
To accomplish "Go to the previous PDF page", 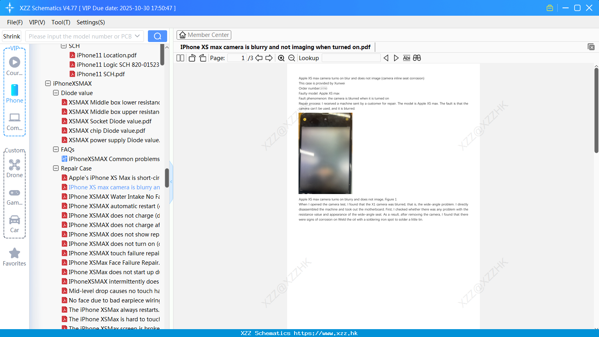I will click(x=259, y=58).
